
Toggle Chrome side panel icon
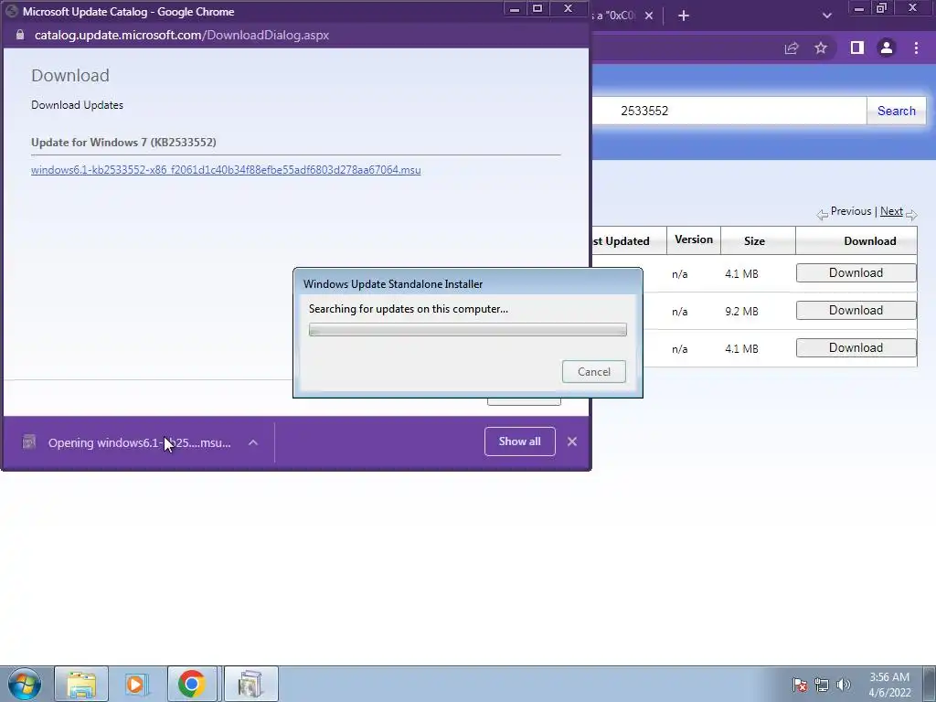click(x=857, y=48)
